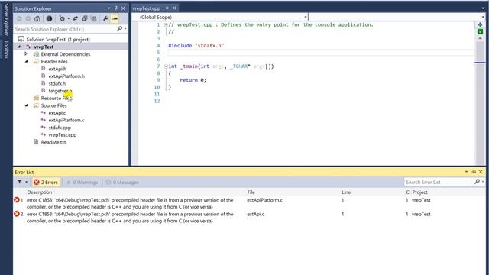Viewport: 489px width, 275px height.
Task: Click the return 0; code line
Action: coord(193,80)
